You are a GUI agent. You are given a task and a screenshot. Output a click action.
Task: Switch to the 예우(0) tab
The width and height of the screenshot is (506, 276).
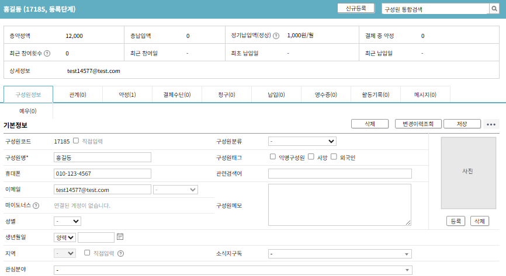[x=28, y=111]
